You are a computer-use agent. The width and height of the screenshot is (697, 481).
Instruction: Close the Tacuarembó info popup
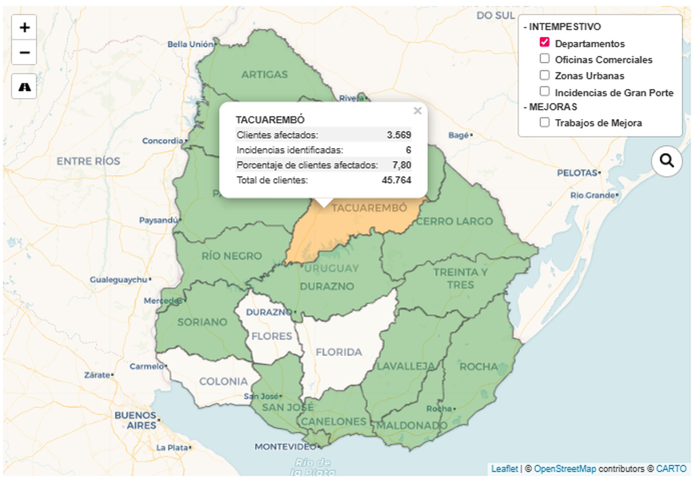click(x=417, y=111)
